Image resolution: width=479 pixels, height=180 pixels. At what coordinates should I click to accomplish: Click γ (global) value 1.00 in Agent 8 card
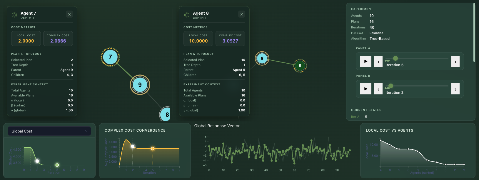click(x=242, y=110)
